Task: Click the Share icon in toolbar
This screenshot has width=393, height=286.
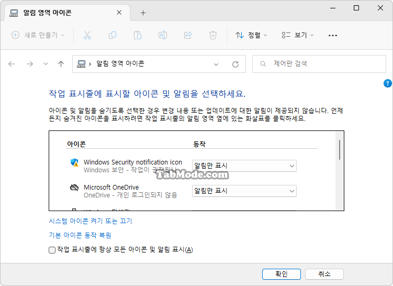Action: point(188,35)
